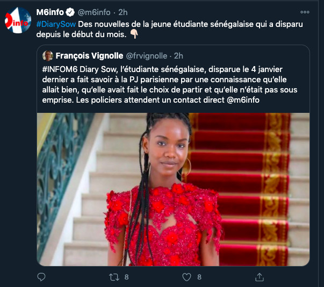Image resolution: width=324 pixels, height=287 pixels.
Task: Click François Vignolle's small avatar
Action: pyautogui.click(x=47, y=55)
